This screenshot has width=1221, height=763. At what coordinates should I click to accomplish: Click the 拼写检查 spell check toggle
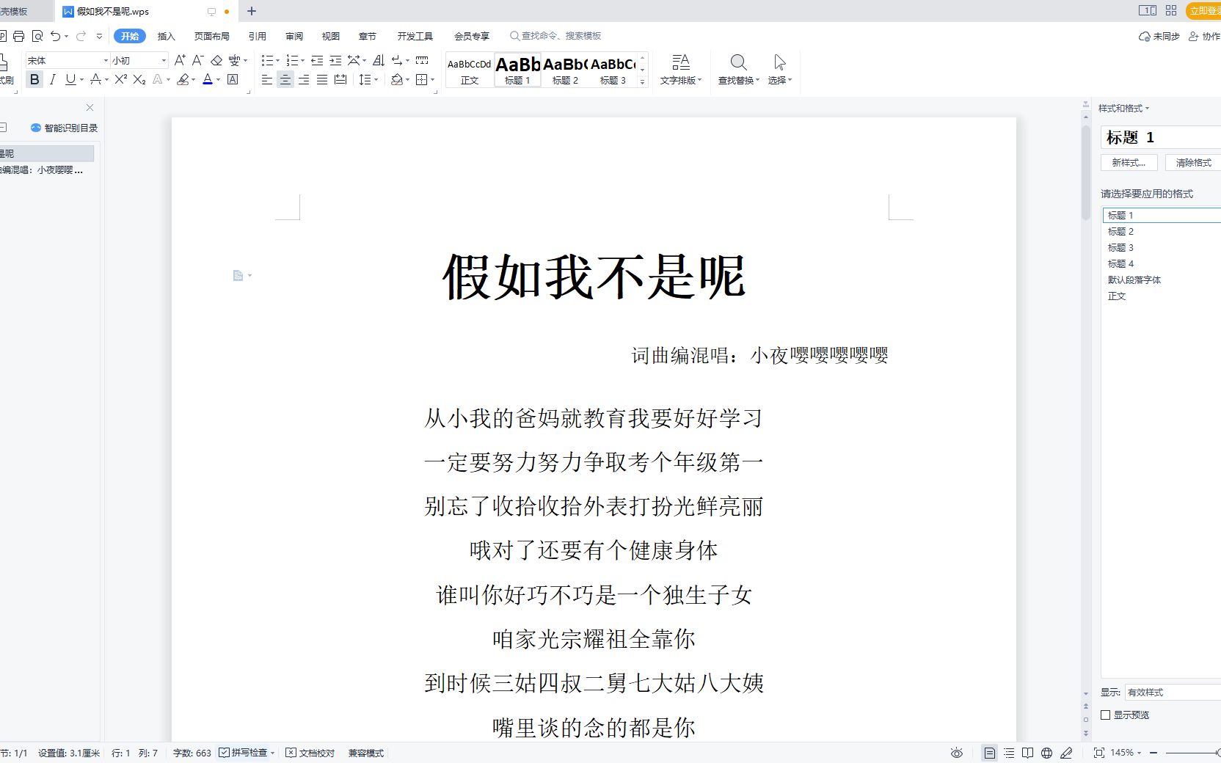click(x=247, y=753)
